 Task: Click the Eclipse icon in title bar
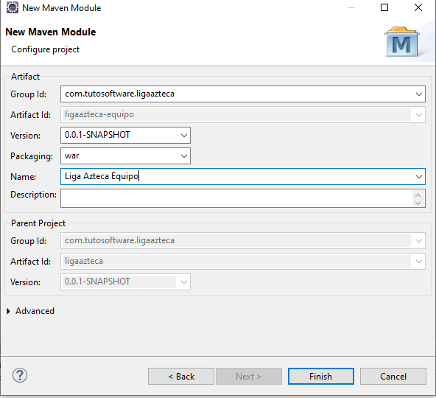click(13, 8)
